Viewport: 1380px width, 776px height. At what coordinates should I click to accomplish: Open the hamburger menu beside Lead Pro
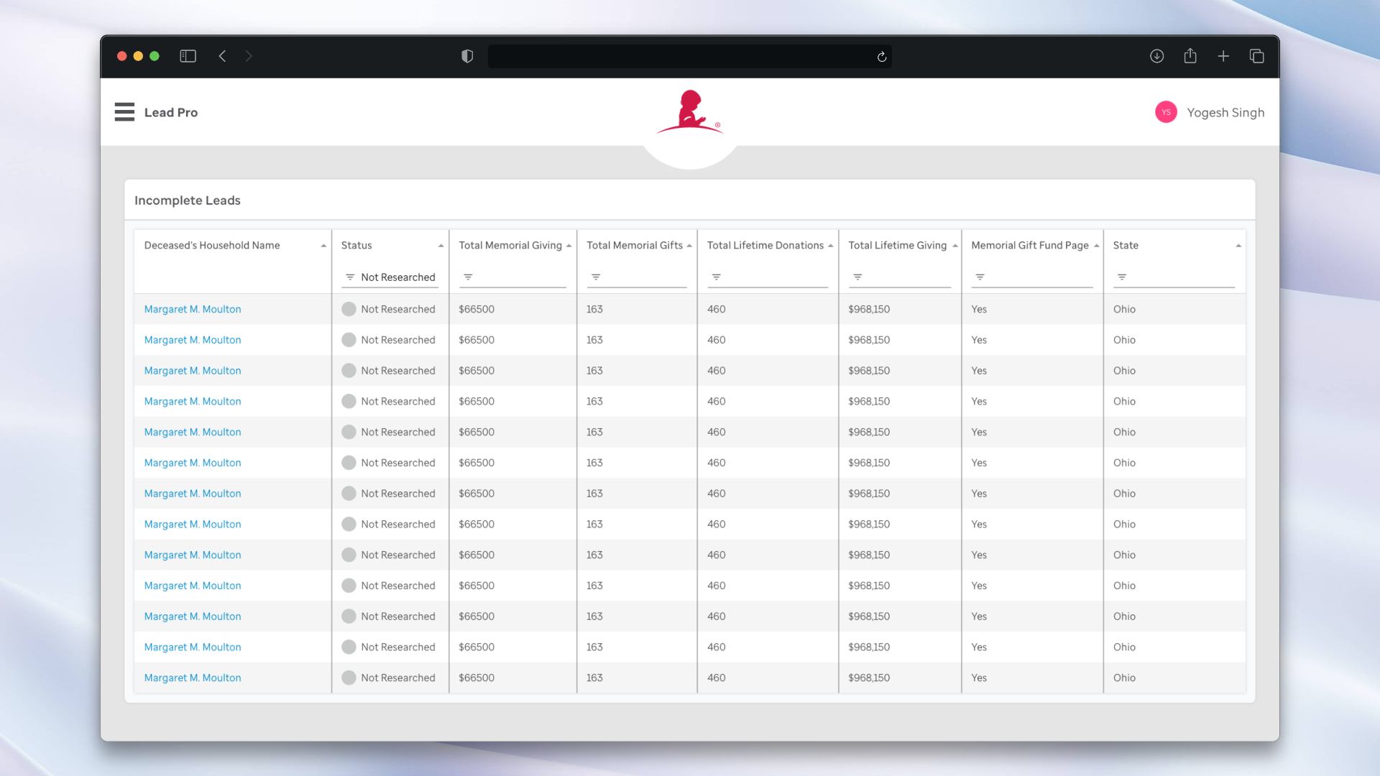pyautogui.click(x=124, y=112)
